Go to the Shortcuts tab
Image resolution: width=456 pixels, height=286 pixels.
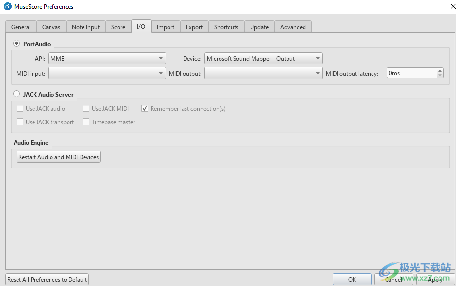click(x=226, y=27)
